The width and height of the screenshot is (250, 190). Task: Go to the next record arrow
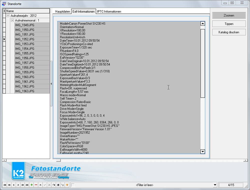18,185
